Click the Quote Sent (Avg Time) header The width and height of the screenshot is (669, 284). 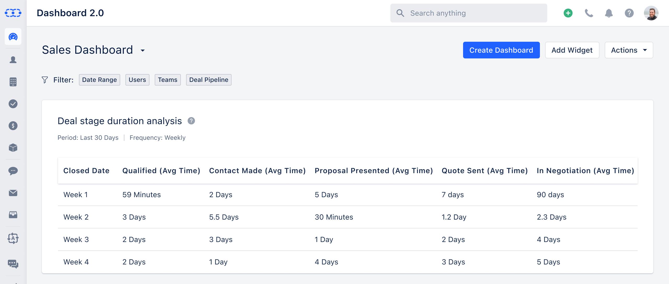[485, 171]
